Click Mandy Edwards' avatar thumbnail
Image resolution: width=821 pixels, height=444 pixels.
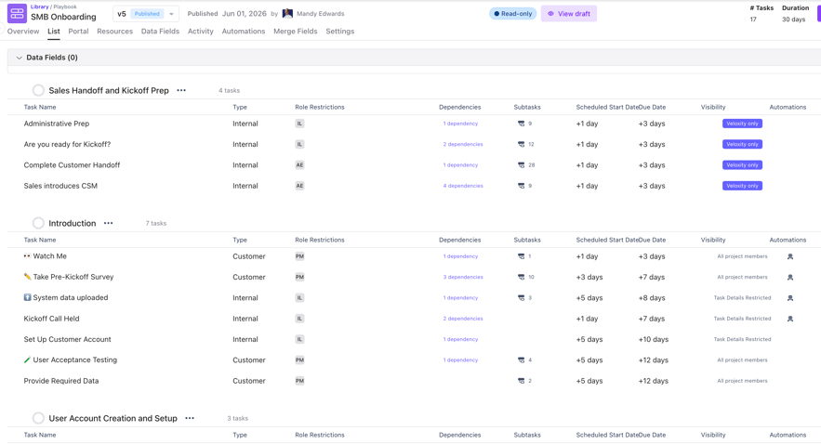(287, 14)
